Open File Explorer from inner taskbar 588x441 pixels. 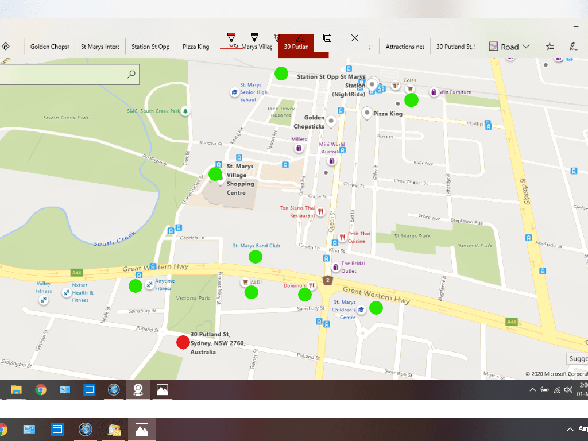point(16,390)
